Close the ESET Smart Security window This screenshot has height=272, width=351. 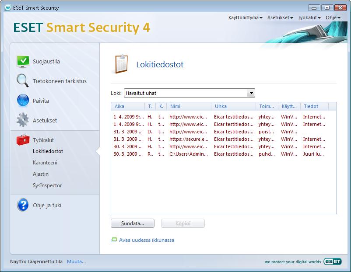coord(340,8)
